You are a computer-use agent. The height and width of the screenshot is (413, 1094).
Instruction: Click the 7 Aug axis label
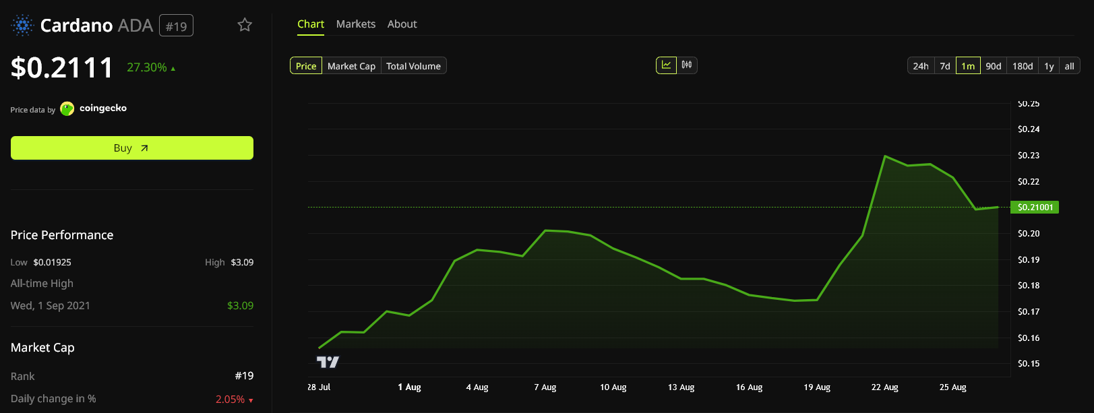click(x=545, y=387)
